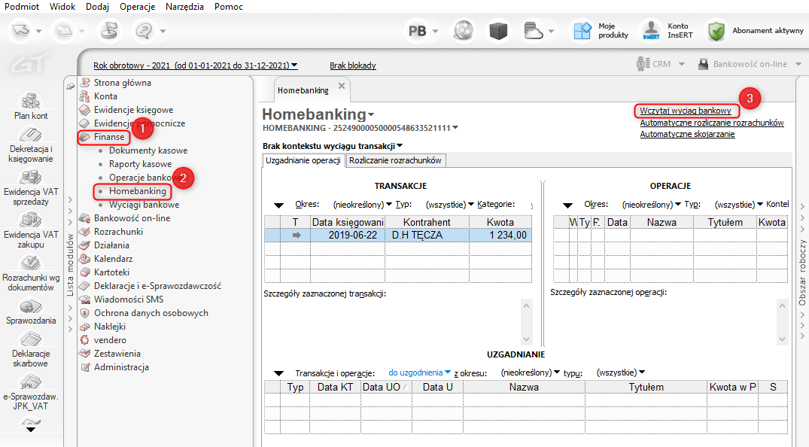The width and height of the screenshot is (809, 447).
Task: Click the joystick-style toolbar icon
Action: tap(109, 30)
